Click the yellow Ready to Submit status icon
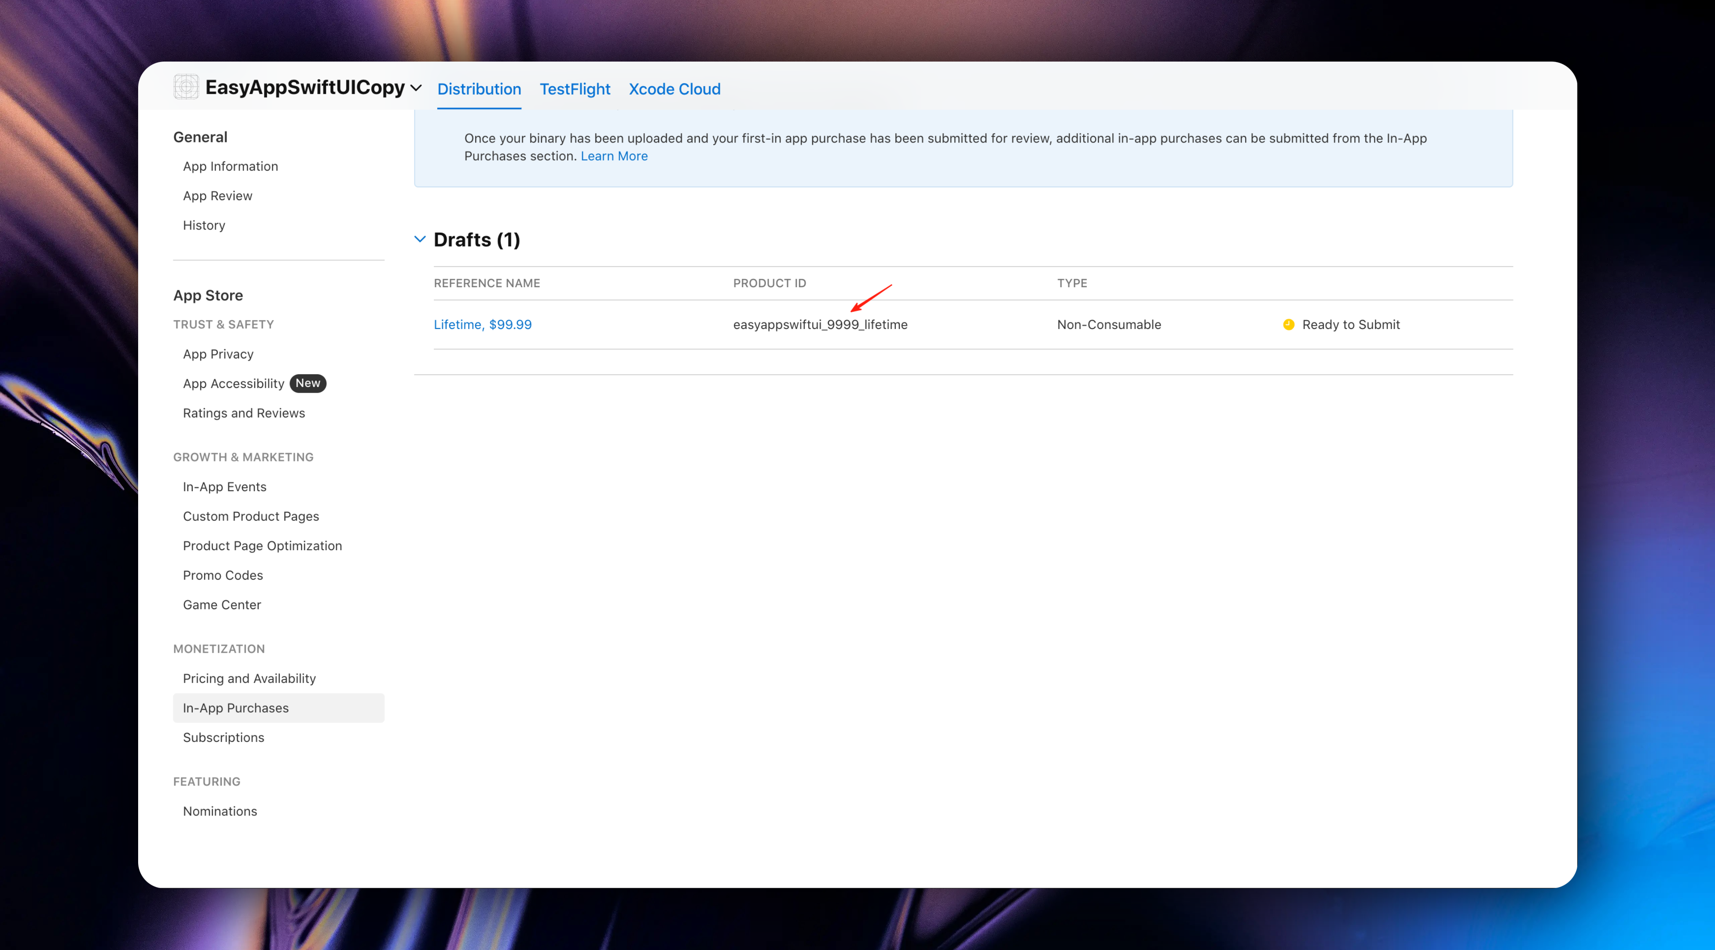The width and height of the screenshot is (1715, 950). pos(1288,324)
